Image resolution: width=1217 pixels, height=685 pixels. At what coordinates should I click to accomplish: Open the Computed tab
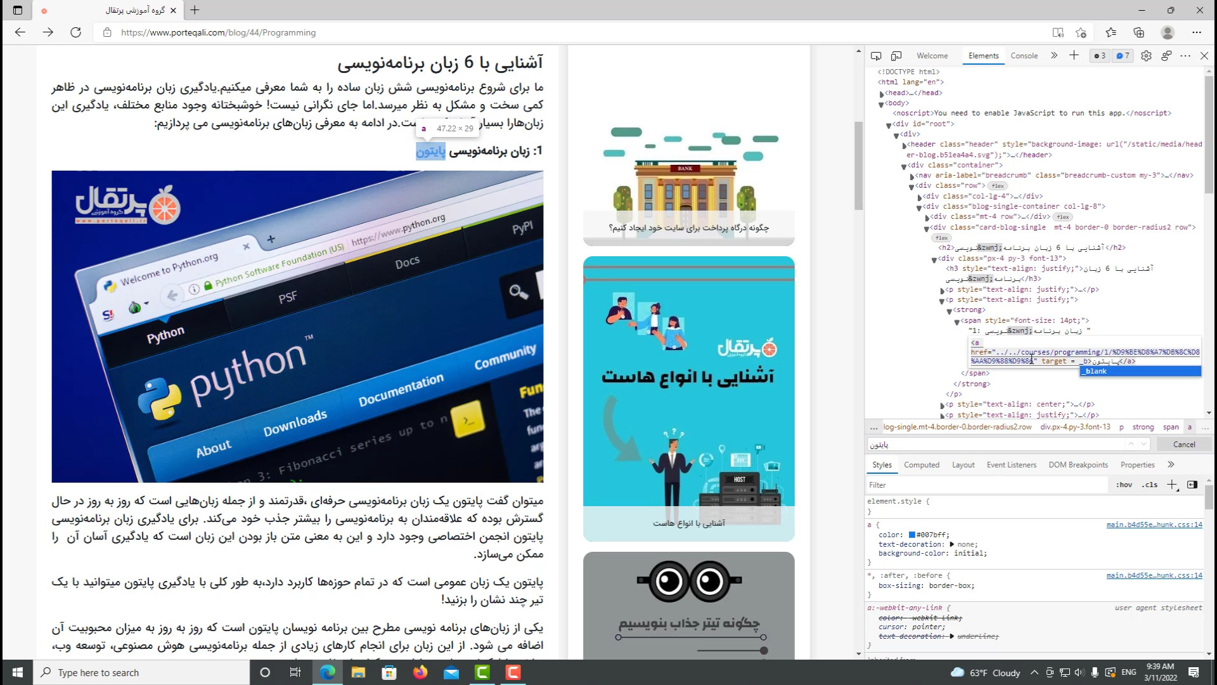(x=922, y=465)
